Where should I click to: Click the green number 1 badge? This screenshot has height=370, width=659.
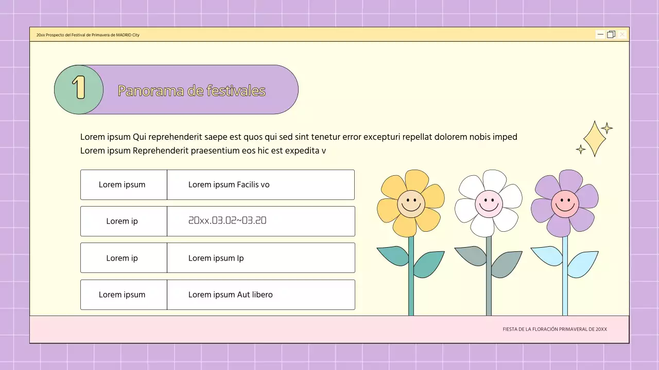[x=79, y=89]
